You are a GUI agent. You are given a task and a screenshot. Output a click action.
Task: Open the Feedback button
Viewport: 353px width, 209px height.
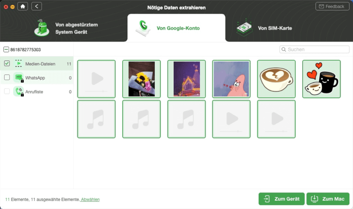point(332,6)
